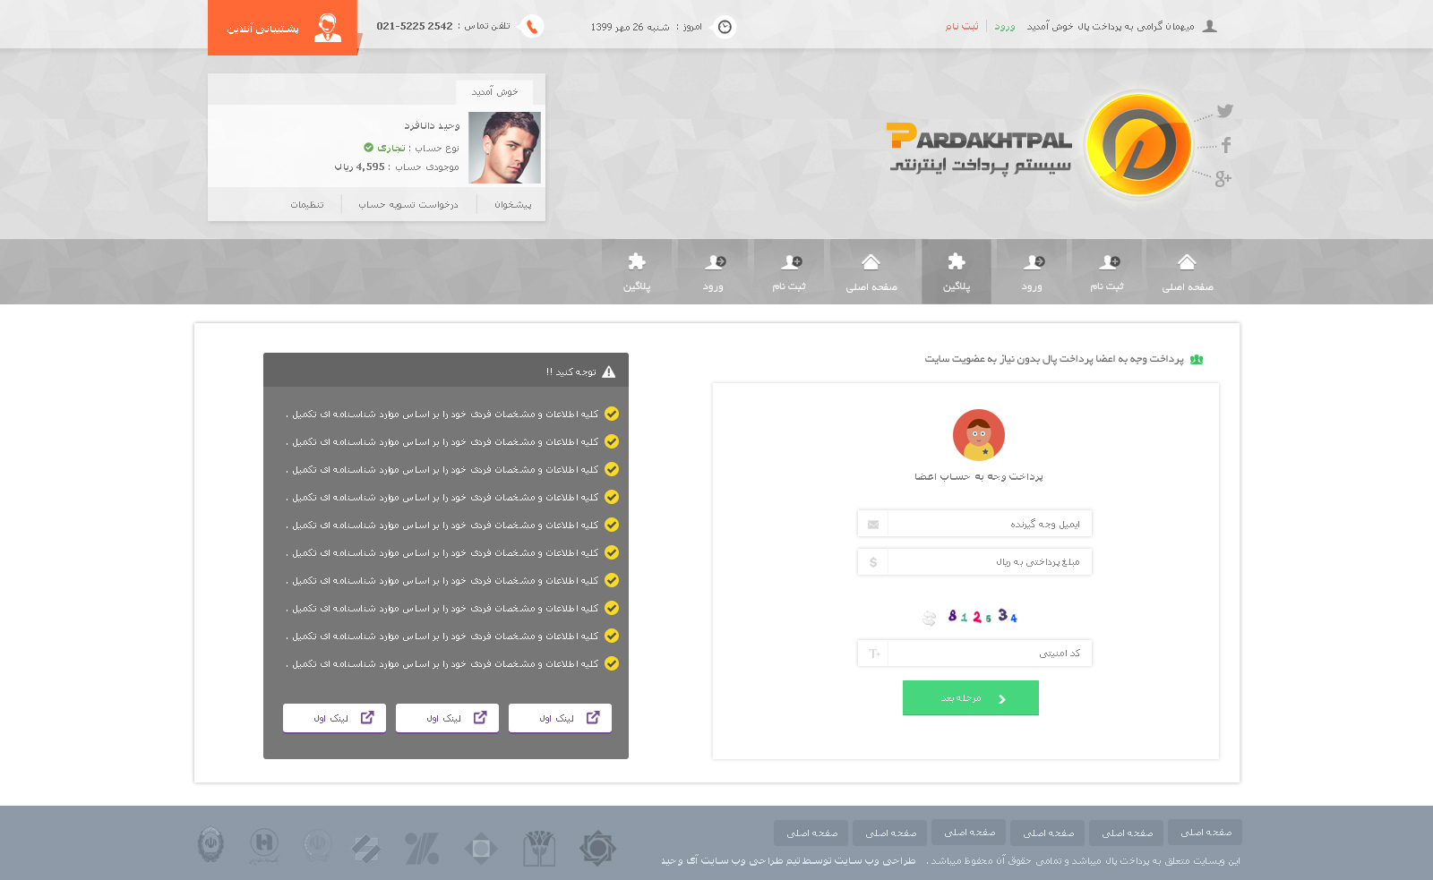
Task: Click the clock icon near the date
Action: point(725,27)
